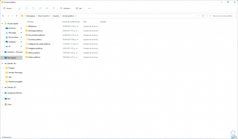Click the Imágenes icon in sidebar
The width and height of the screenshot is (238, 139).
(x=7, y=42)
